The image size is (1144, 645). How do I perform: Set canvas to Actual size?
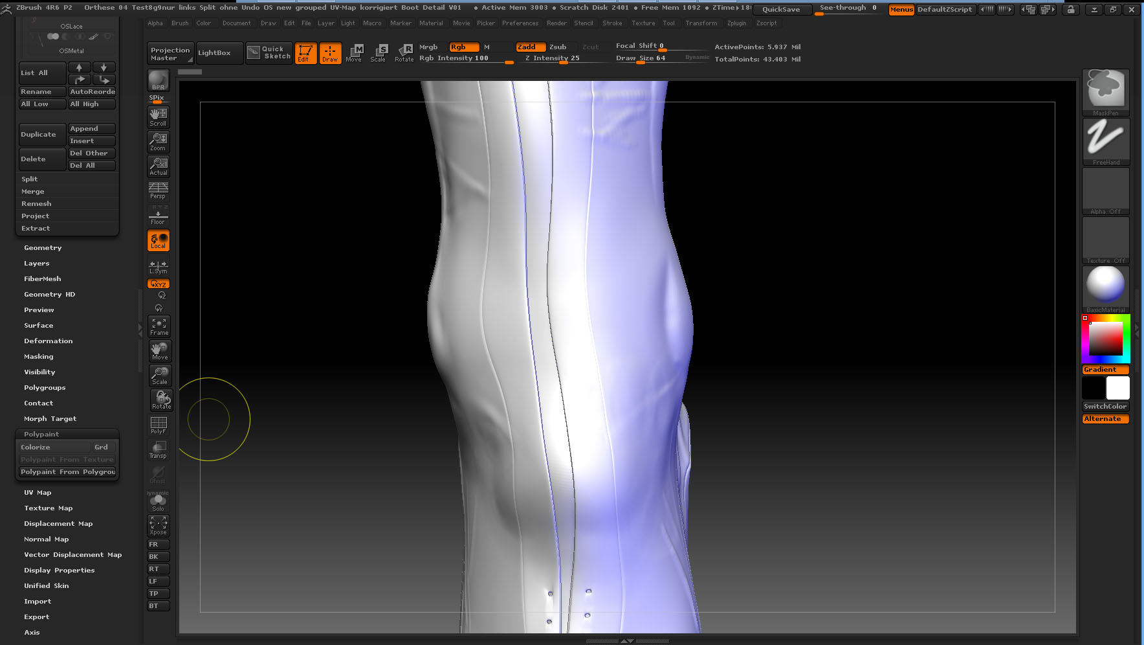[159, 166]
